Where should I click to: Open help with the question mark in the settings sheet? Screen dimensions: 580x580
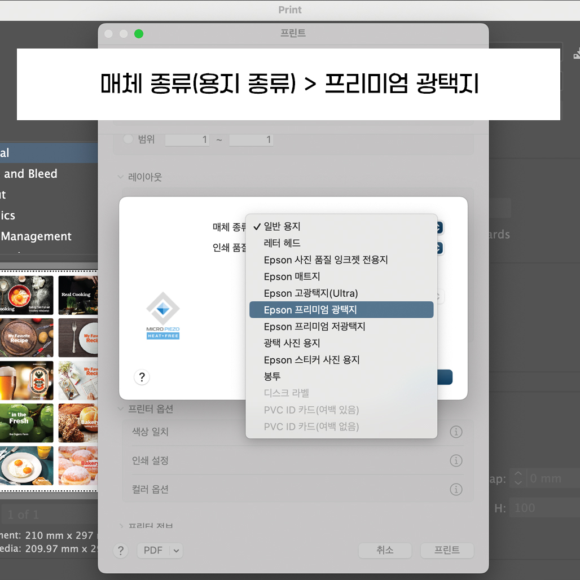(x=142, y=377)
